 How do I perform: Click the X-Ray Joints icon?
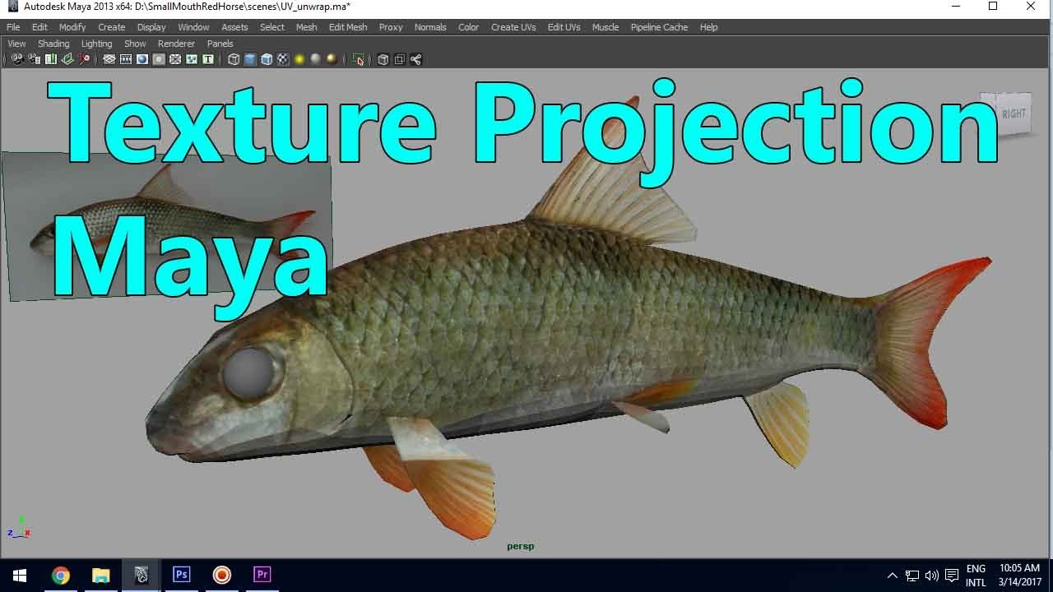(x=415, y=59)
